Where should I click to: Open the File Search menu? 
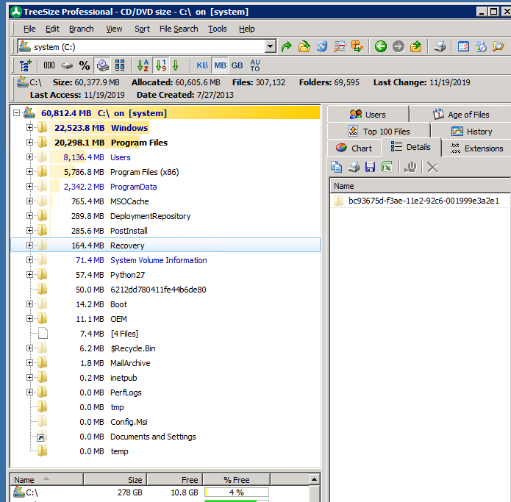coord(179,29)
